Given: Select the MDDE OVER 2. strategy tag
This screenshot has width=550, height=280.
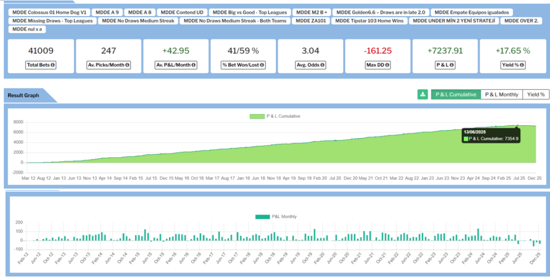Looking at the screenshot, I should (x=521, y=21).
